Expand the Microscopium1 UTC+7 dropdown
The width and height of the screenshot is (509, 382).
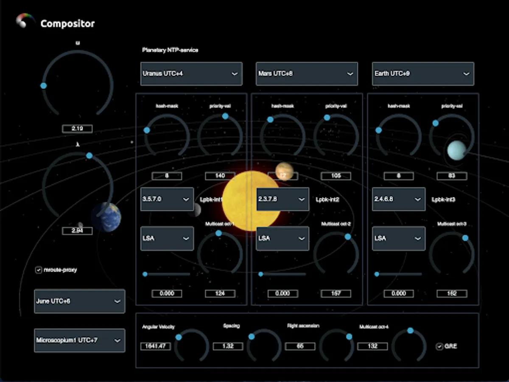[79, 340]
